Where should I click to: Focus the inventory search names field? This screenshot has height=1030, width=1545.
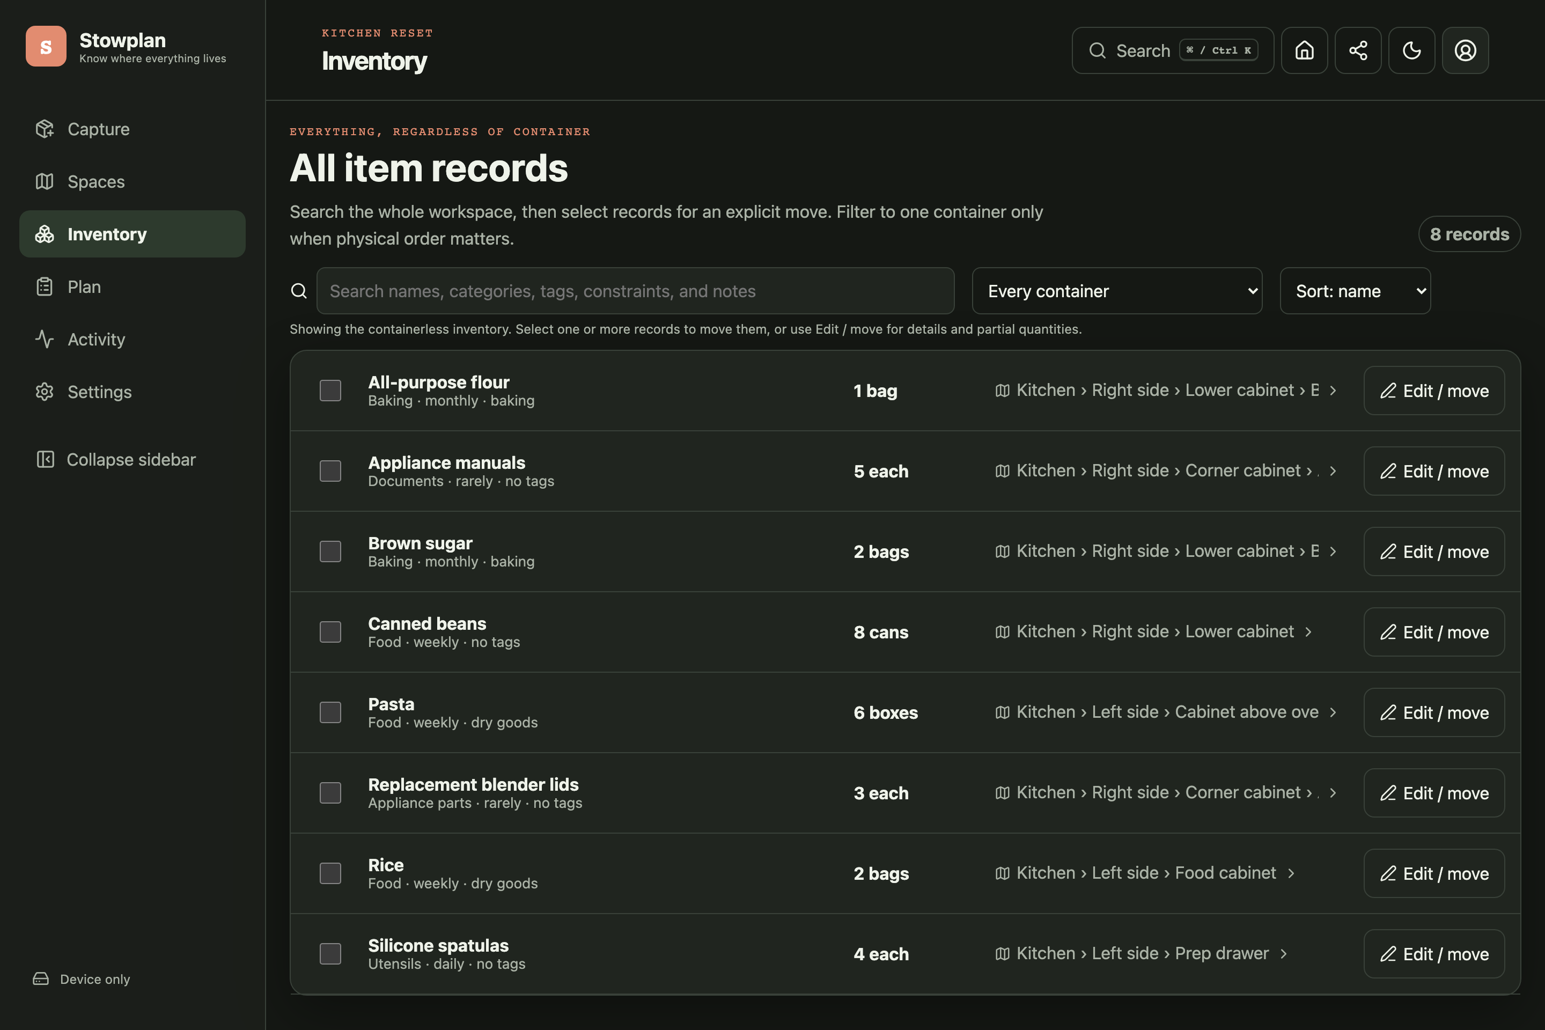click(x=635, y=291)
